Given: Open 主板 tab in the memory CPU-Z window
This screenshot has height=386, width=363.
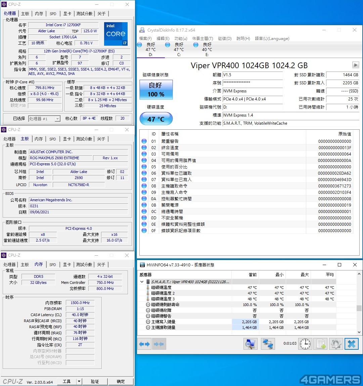Looking at the screenshot, I should pyautogui.click(x=25, y=265).
